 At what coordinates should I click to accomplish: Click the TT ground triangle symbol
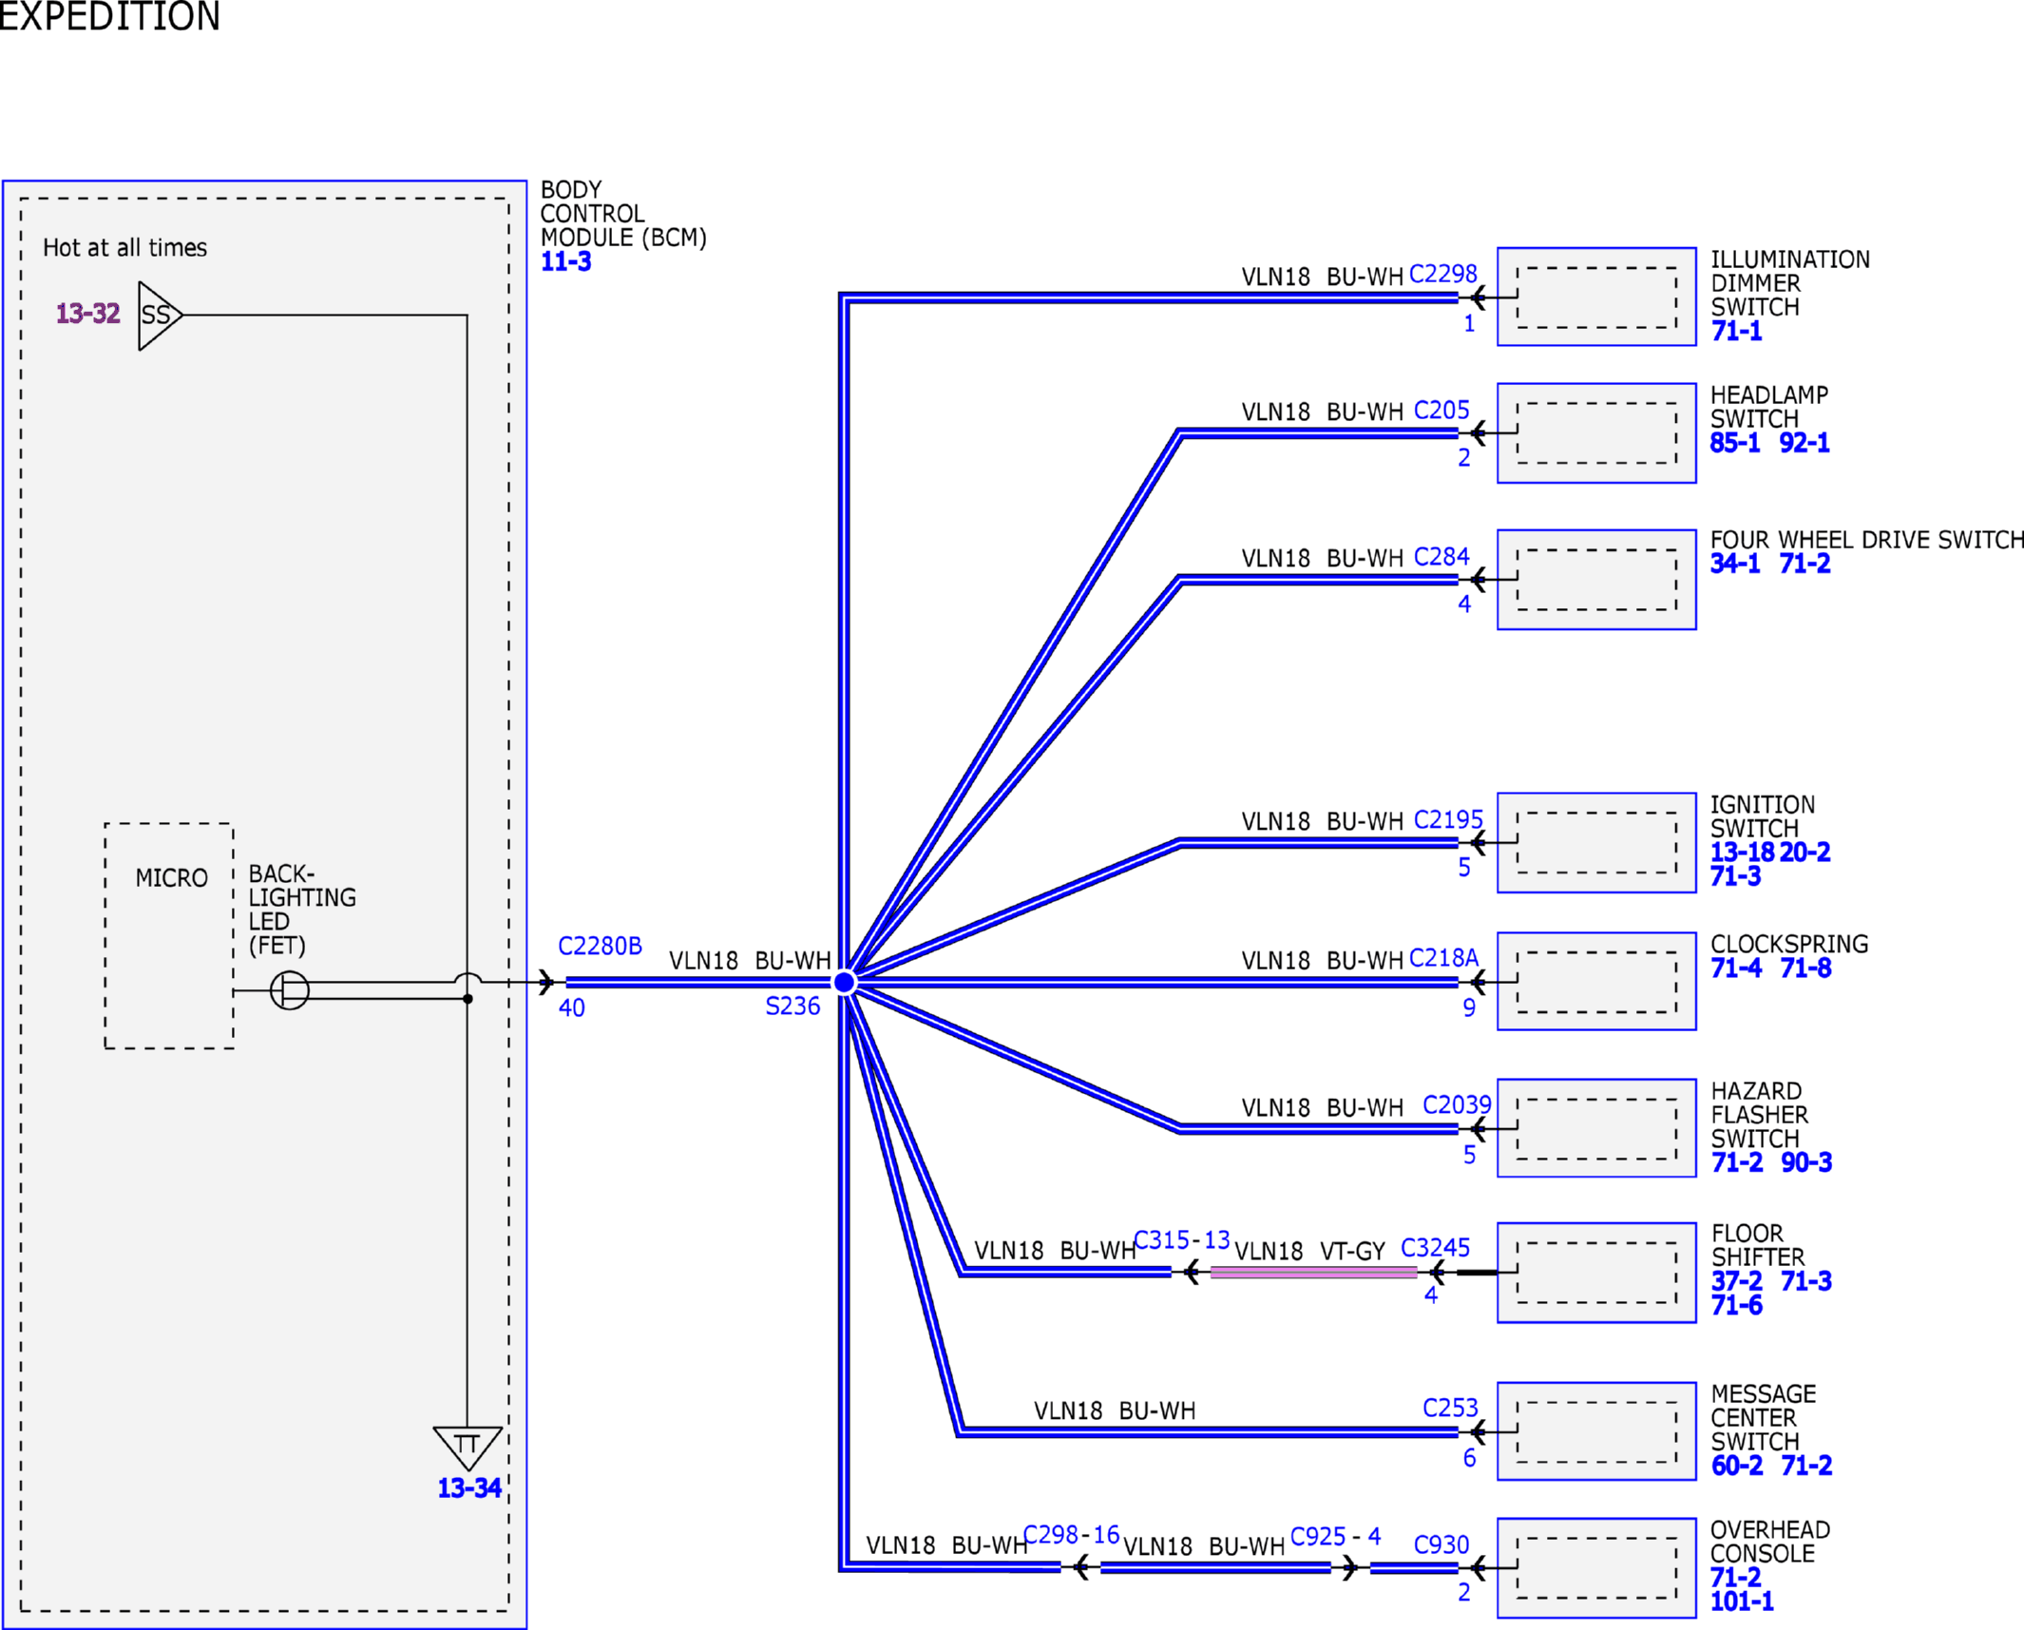tap(468, 1448)
